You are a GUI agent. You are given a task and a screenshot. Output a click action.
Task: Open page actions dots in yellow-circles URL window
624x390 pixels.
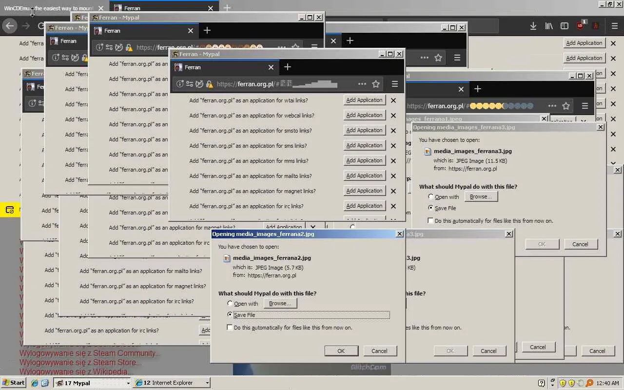coord(552,106)
